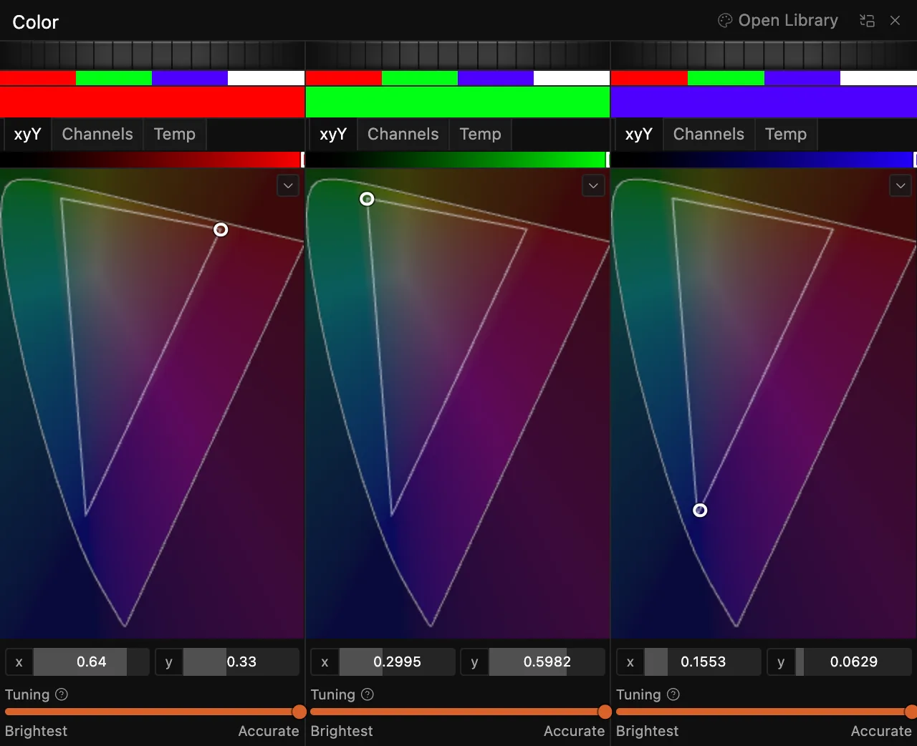Select red swatch in first panel's strip
917x746 pixels.
pyautogui.click(x=38, y=78)
